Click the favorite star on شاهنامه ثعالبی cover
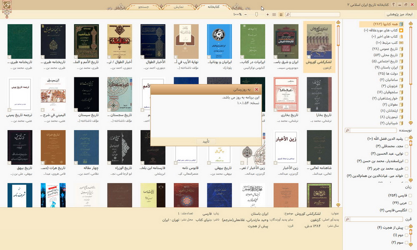417x250 pixels. (309, 163)
